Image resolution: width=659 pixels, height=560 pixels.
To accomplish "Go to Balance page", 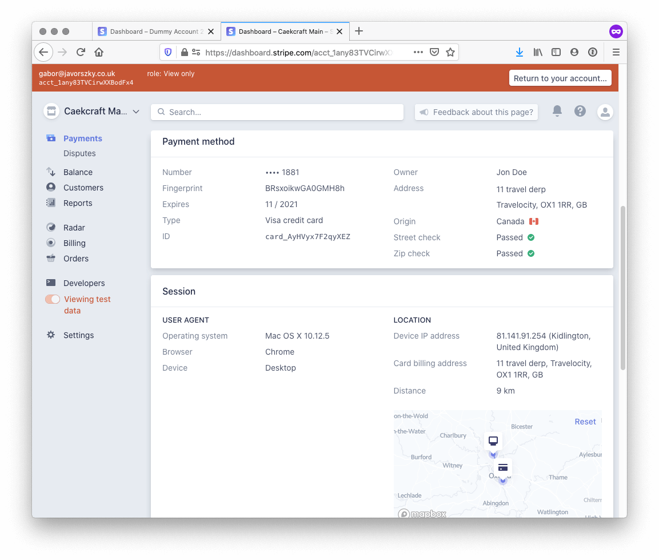I will point(78,172).
